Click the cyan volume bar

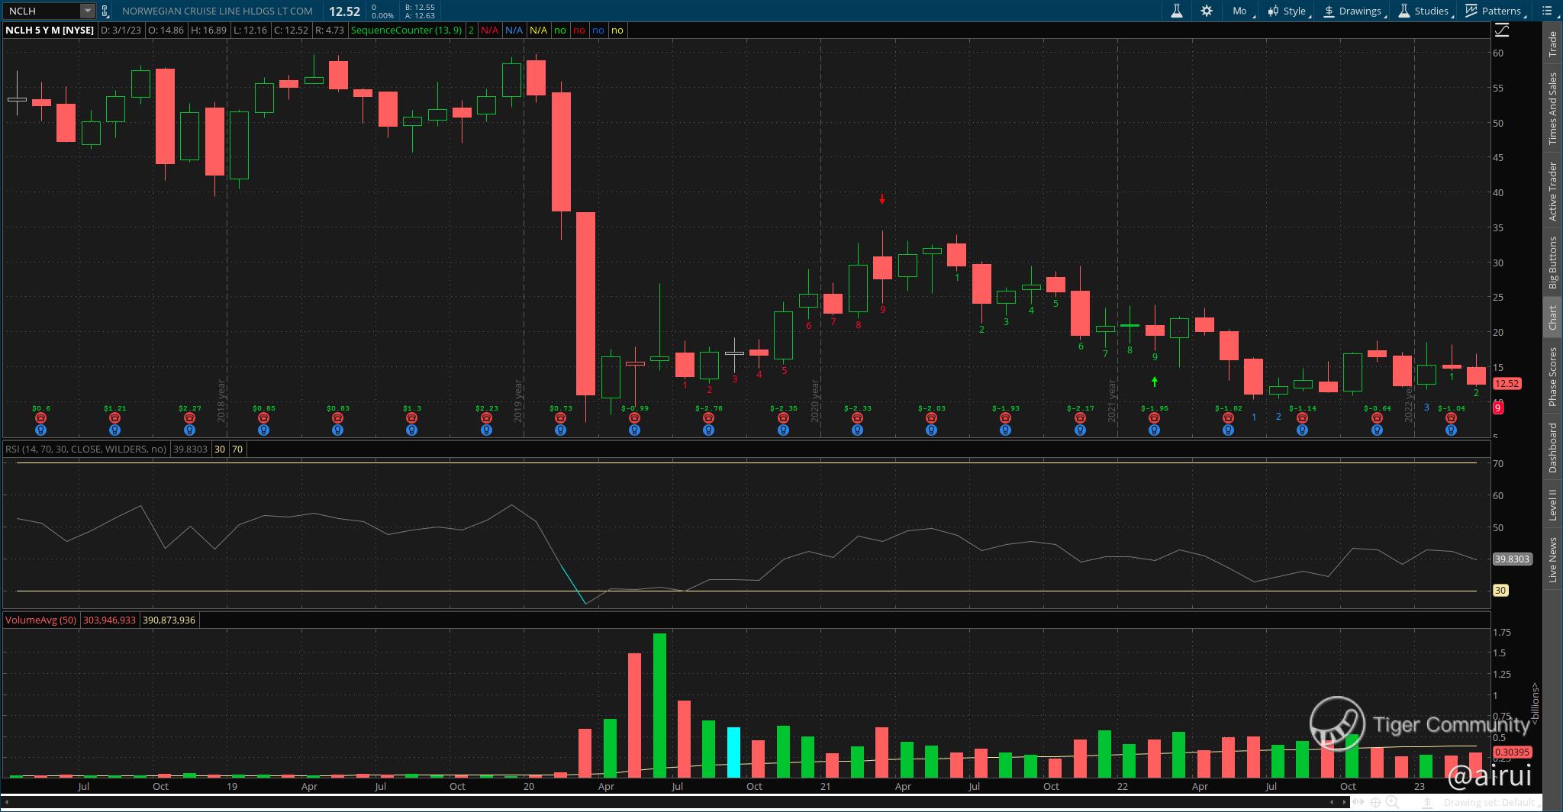pos(733,752)
